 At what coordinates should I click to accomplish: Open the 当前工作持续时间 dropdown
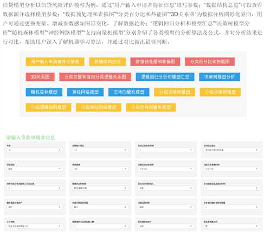(231, 169)
